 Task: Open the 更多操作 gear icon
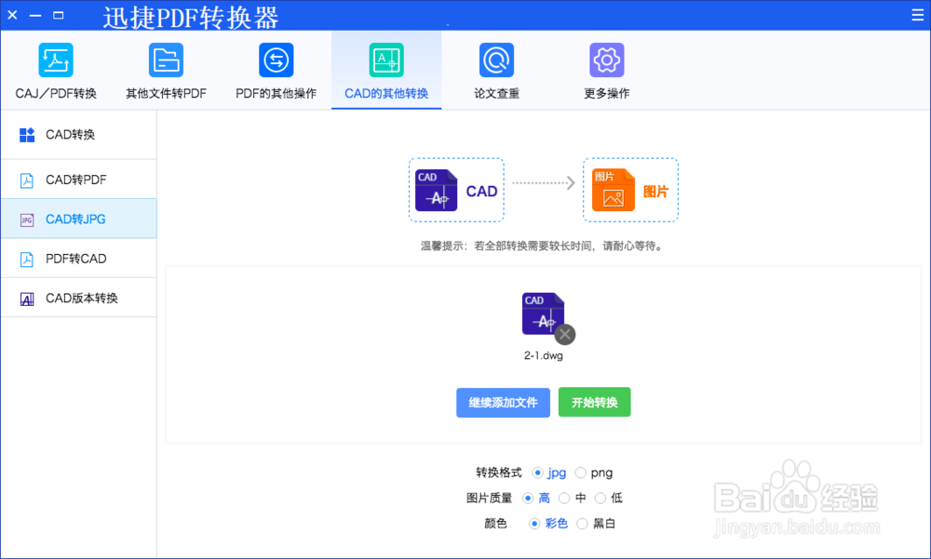[607, 60]
